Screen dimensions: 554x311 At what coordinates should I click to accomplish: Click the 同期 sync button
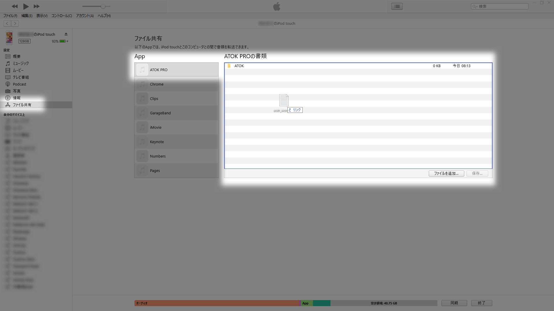(x=454, y=303)
